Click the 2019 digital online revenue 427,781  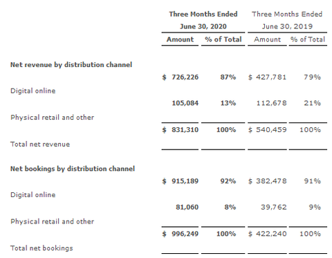(x=271, y=77)
